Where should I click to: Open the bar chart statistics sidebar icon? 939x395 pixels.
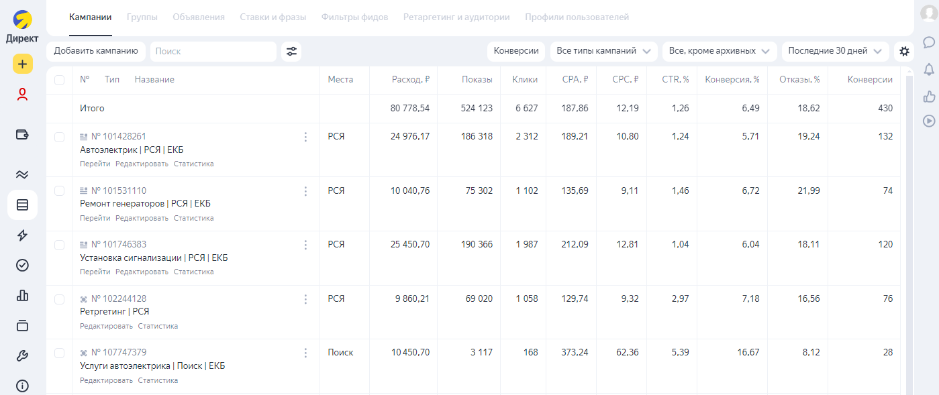22,295
